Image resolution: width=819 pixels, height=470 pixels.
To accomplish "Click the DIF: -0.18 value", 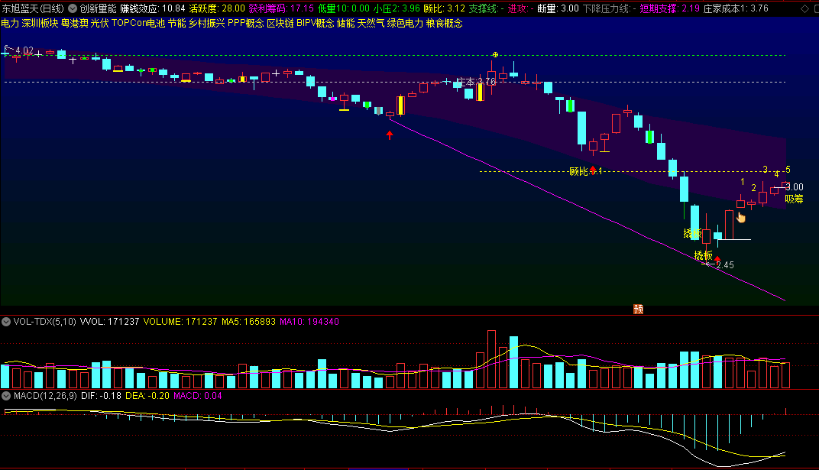I will coord(101,396).
